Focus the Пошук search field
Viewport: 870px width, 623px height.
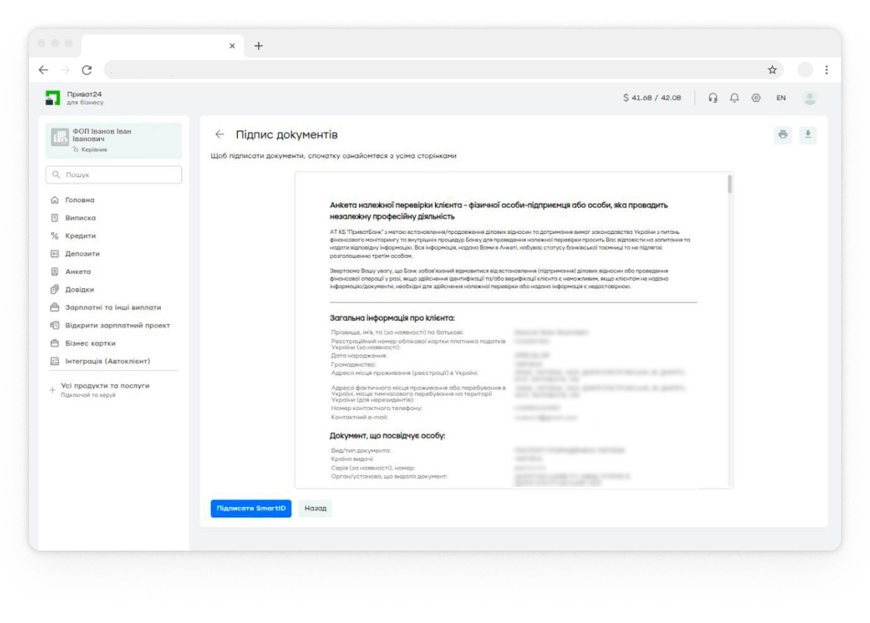pos(114,175)
